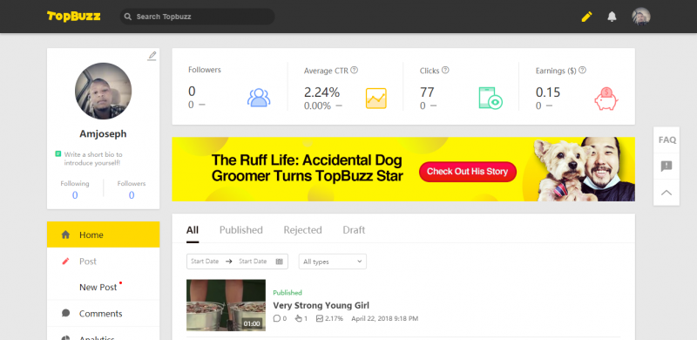697x340 pixels.
Task: Switch to the Rejected tab
Action: 302,230
